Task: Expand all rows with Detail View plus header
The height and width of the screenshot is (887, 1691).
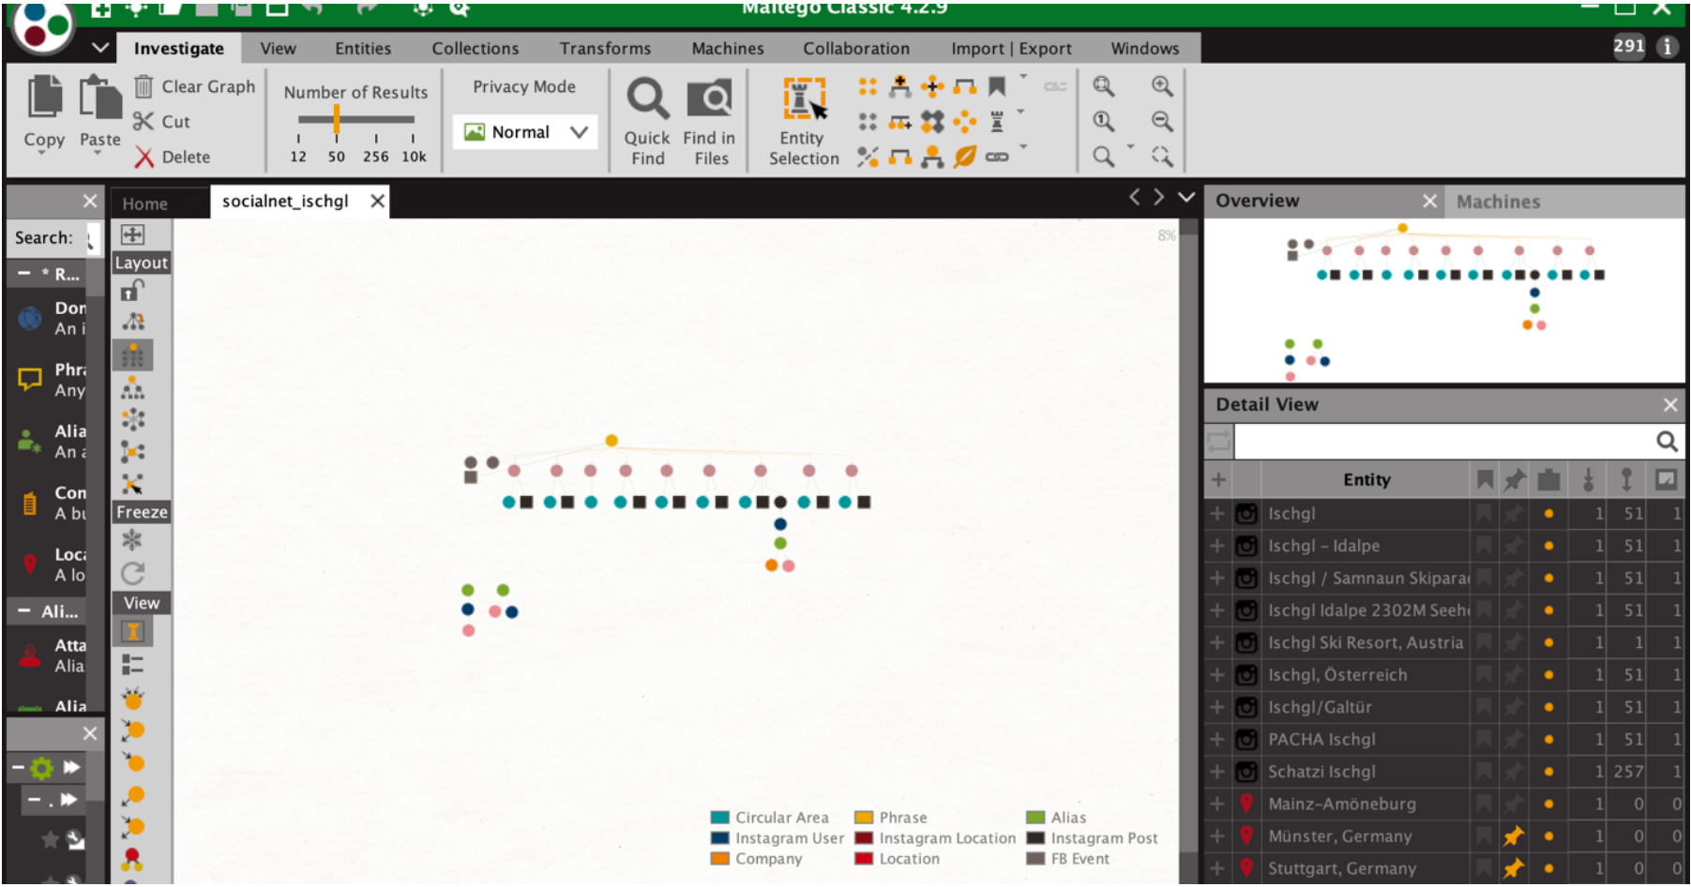Action: (x=1218, y=480)
